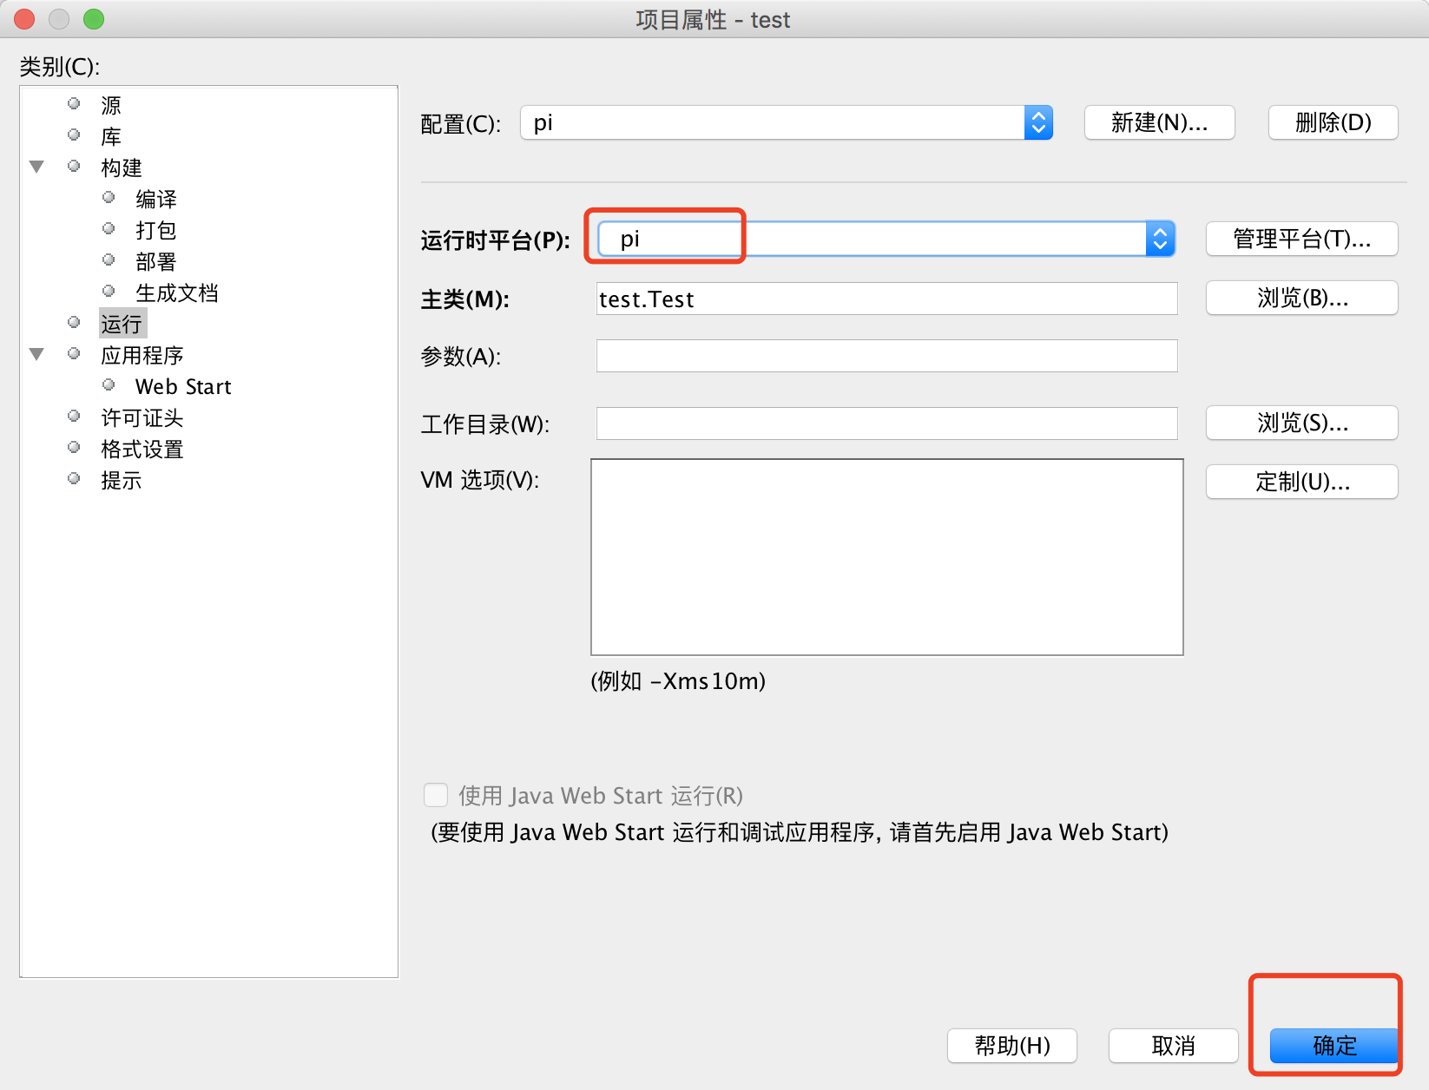Viewport: 1429px width, 1090px height.
Task: Click the bullet icon beside 源
Action: [x=74, y=103]
